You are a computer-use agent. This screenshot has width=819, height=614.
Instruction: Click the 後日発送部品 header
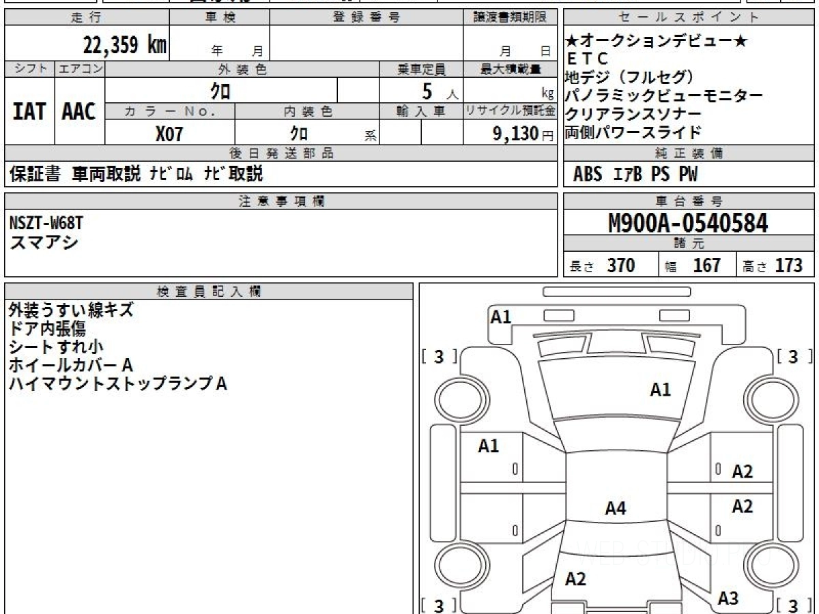tap(281, 153)
